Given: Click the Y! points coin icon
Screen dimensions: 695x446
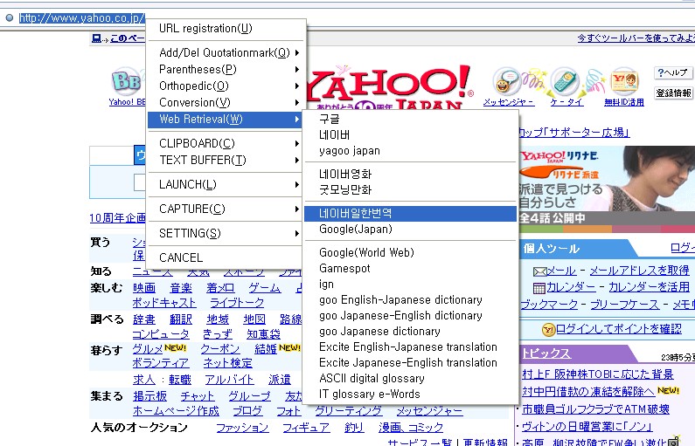Looking at the screenshot, I should point(549,329).
